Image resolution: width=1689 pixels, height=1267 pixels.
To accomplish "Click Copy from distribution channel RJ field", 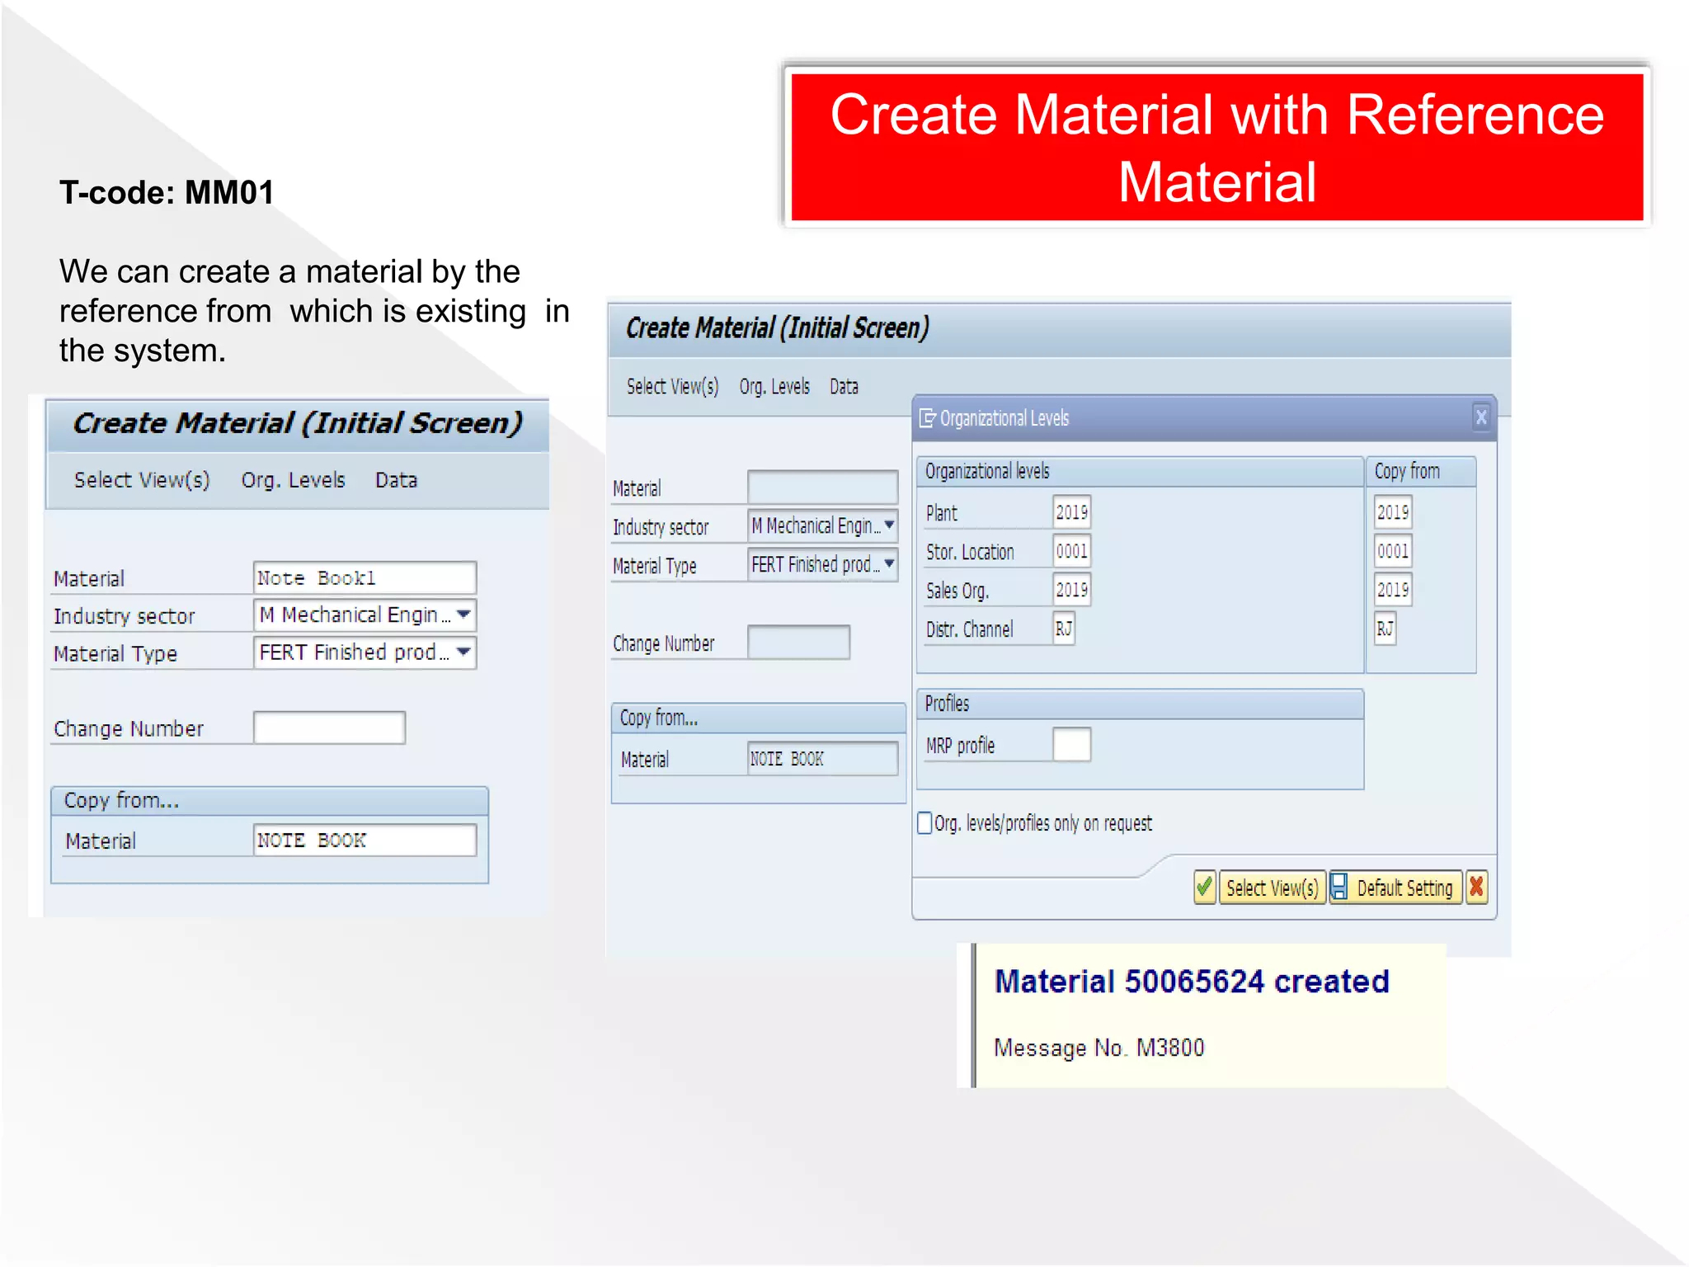I will coord(1385,629).
